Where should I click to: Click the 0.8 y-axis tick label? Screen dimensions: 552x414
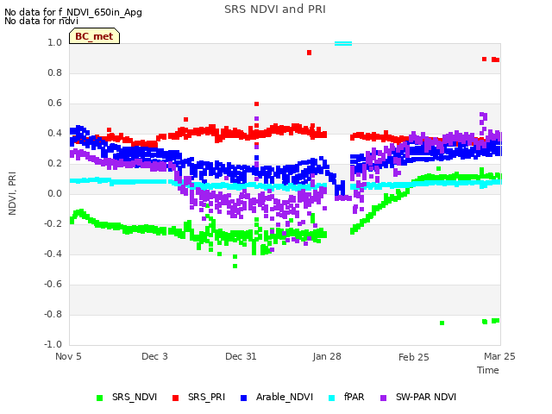point(54,72)
